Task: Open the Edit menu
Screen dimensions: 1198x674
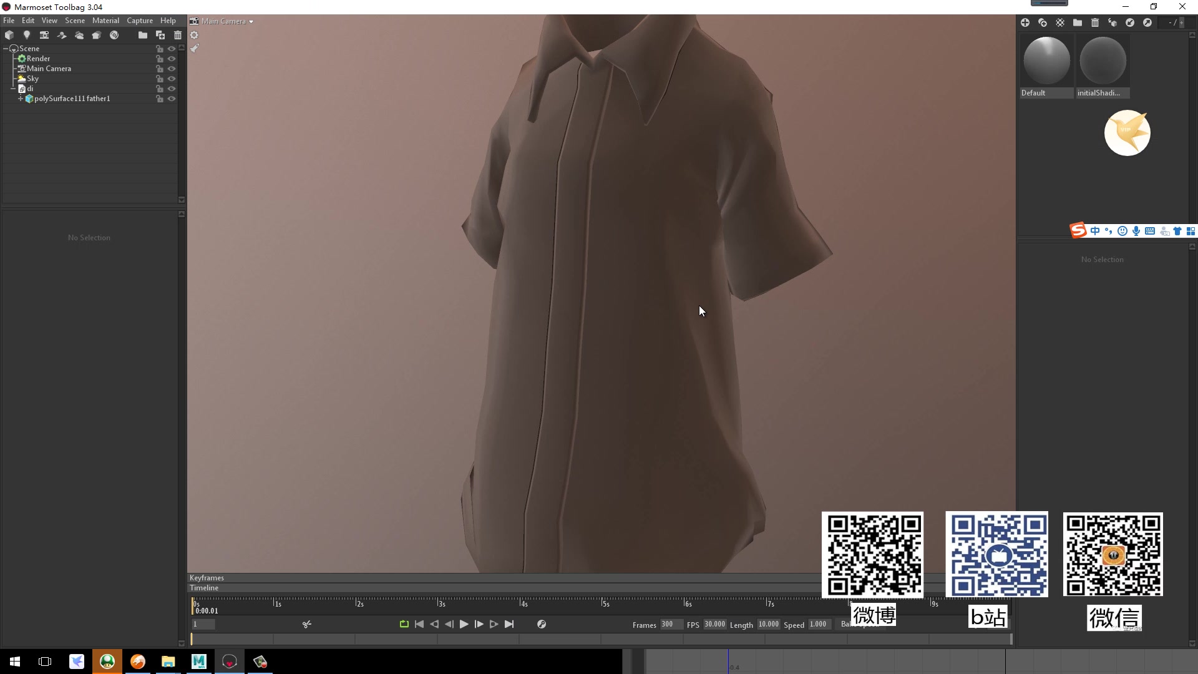Action: [x=28, y=21]
